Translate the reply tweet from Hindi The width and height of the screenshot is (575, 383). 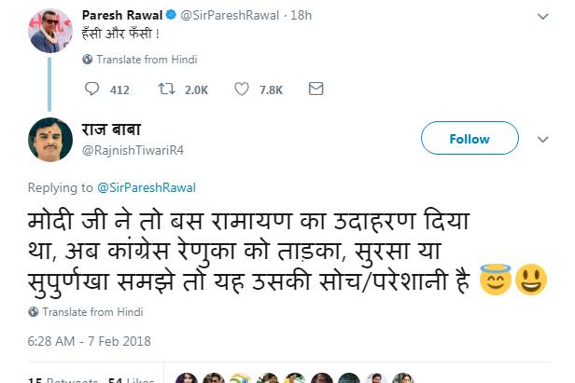pyautogui.click(x=92, y=312)
